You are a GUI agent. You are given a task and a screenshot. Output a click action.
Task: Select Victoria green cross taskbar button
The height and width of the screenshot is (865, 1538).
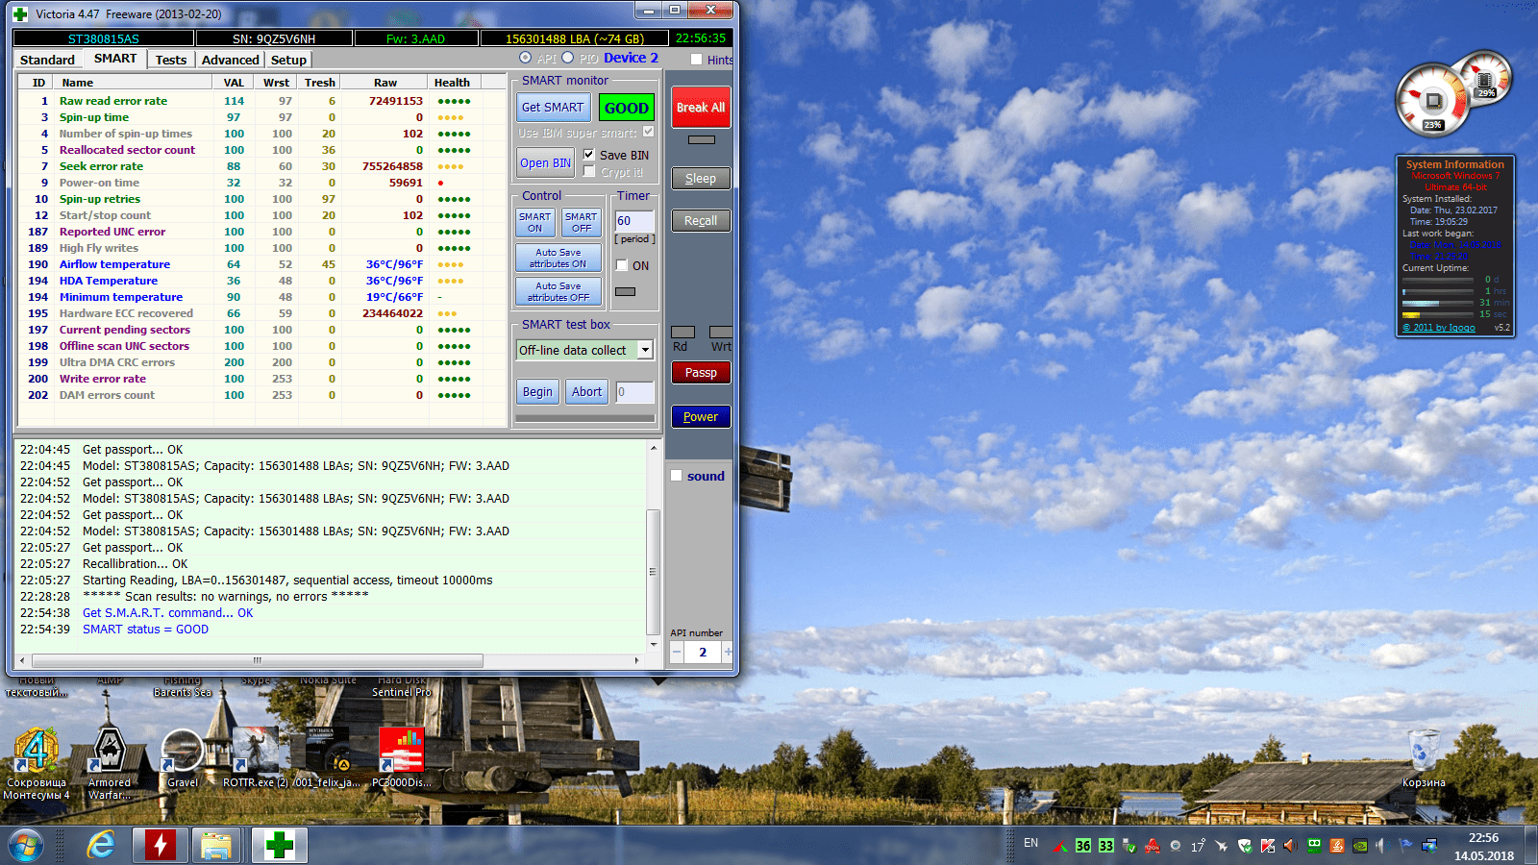tap(279, 846)
